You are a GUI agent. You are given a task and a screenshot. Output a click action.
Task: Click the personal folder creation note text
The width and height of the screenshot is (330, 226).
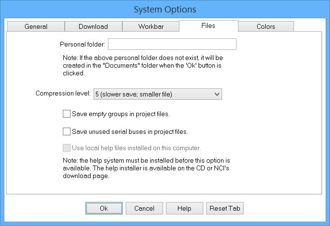point(143,66)
